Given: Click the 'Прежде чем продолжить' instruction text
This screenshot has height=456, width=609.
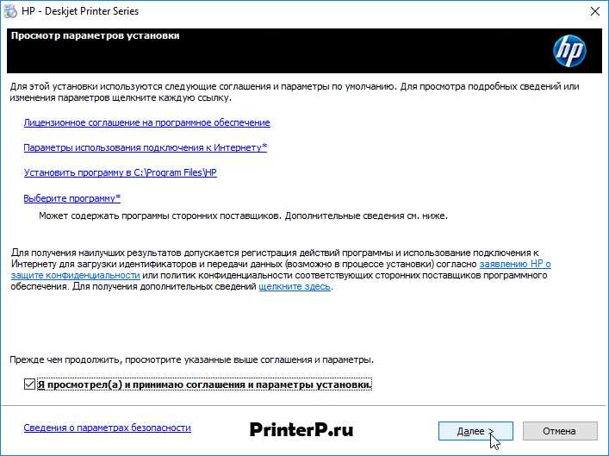Looking at the screenshot, I should 191,359.
